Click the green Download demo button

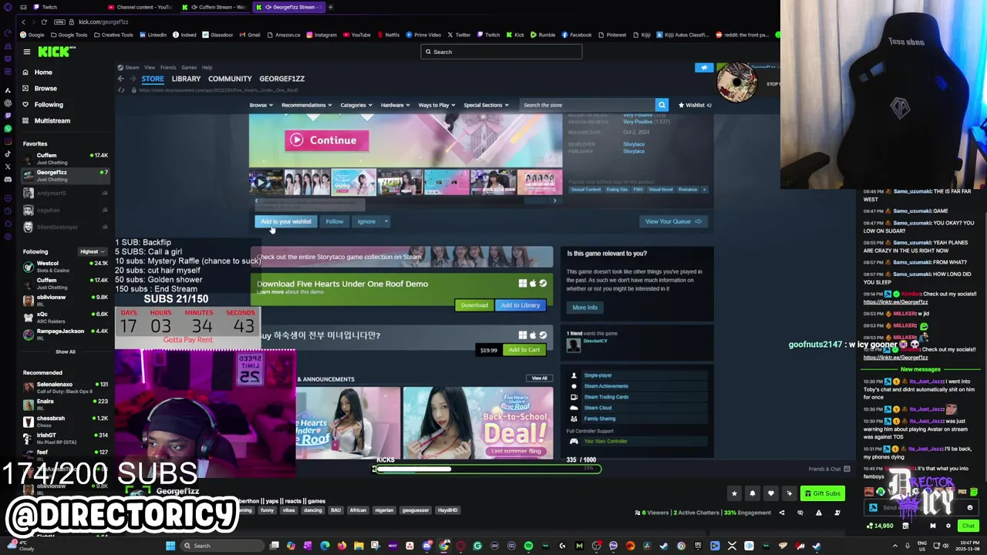coord(474,305)
